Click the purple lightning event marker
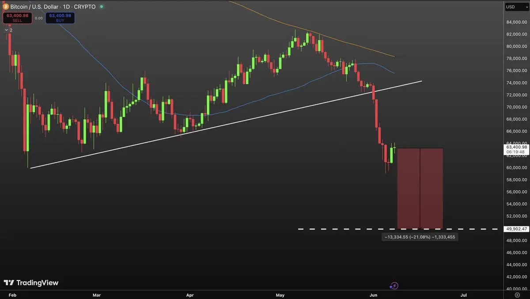Image resolution: width=530 pixels, height=299 pixels. [x=394, y=286]
